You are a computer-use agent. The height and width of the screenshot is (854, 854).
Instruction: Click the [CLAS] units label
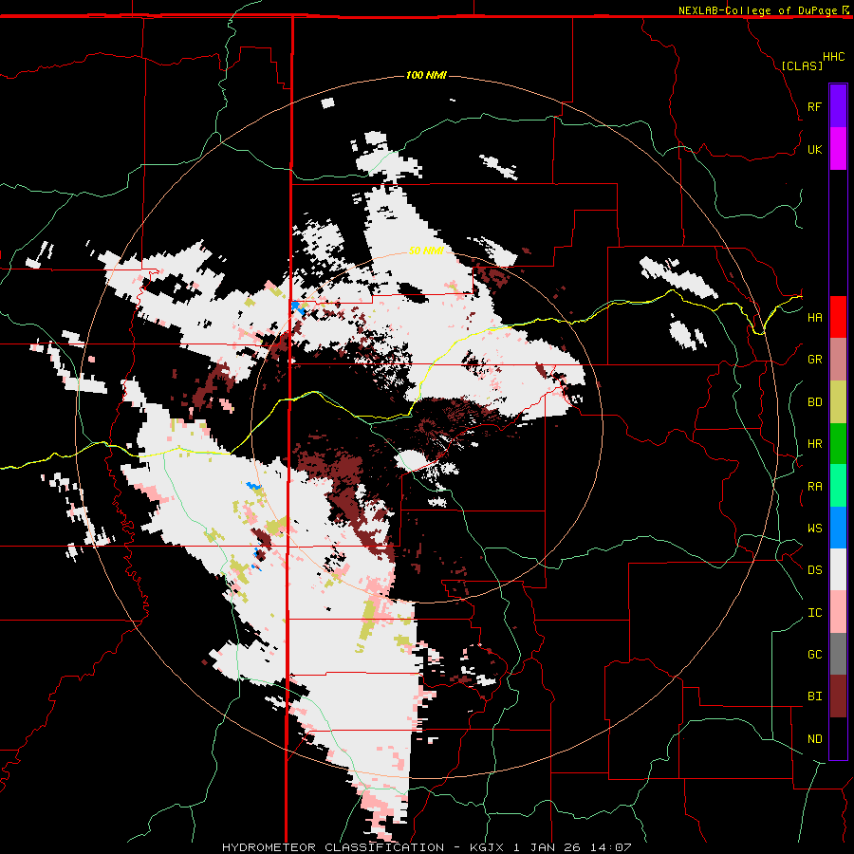click(x=802, y=65)
